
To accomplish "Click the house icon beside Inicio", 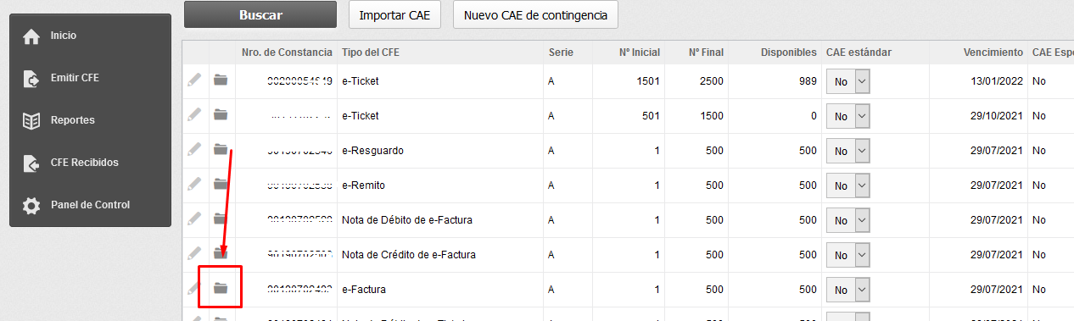I will pos(31,36).
